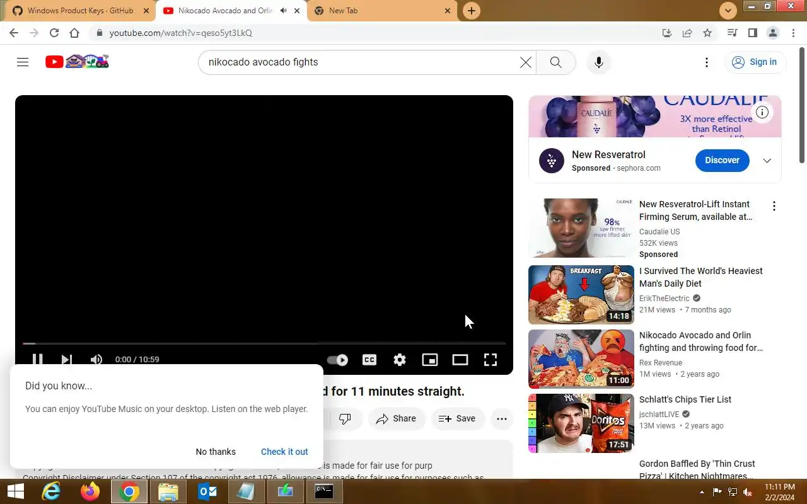Open File Explorer from taskbar
Image resolution: width=807 pixels, height=504 pixels.
(168, 491)
